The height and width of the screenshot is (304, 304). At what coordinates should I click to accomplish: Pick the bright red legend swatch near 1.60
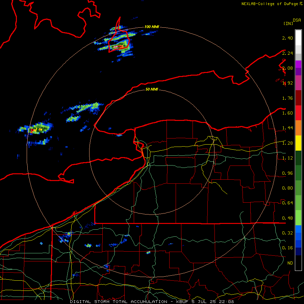pos(298,113)
